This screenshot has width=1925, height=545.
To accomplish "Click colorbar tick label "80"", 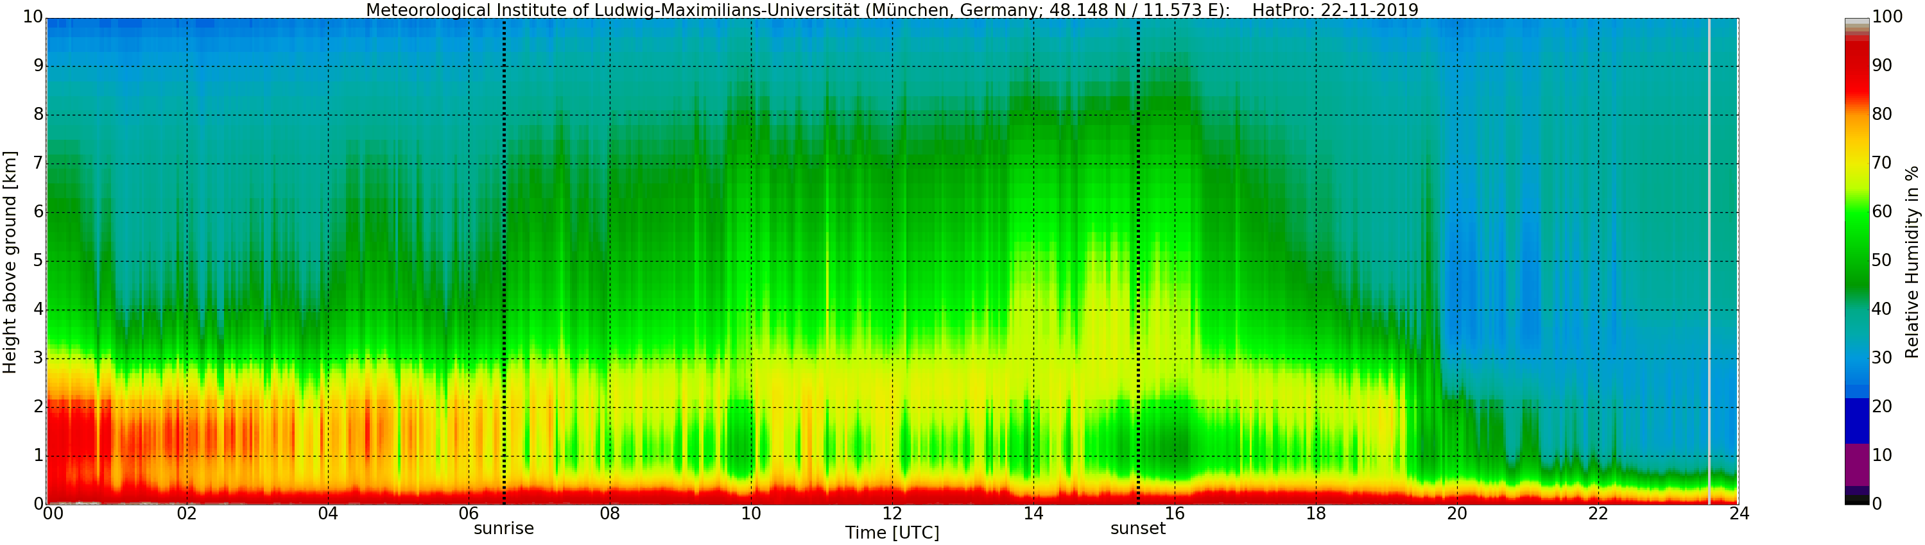I will click(x=1881, y=115).
